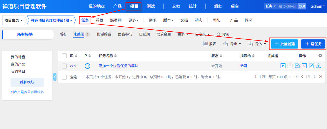Open the 动态 tab

[199, 20]
